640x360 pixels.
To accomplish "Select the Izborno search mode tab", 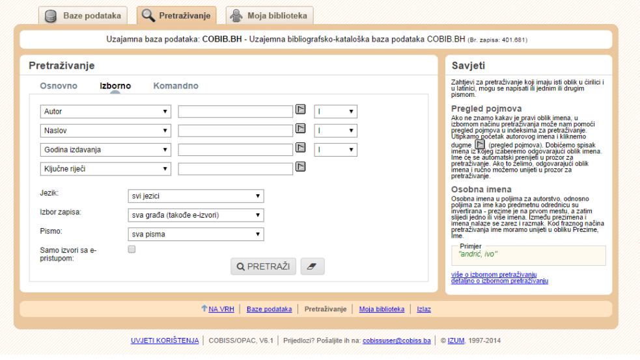I will [115, 86].
